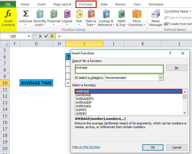Open the Logical functions library
The width and height of the screenshot is (192, 154).
click(x=67, y=18)
